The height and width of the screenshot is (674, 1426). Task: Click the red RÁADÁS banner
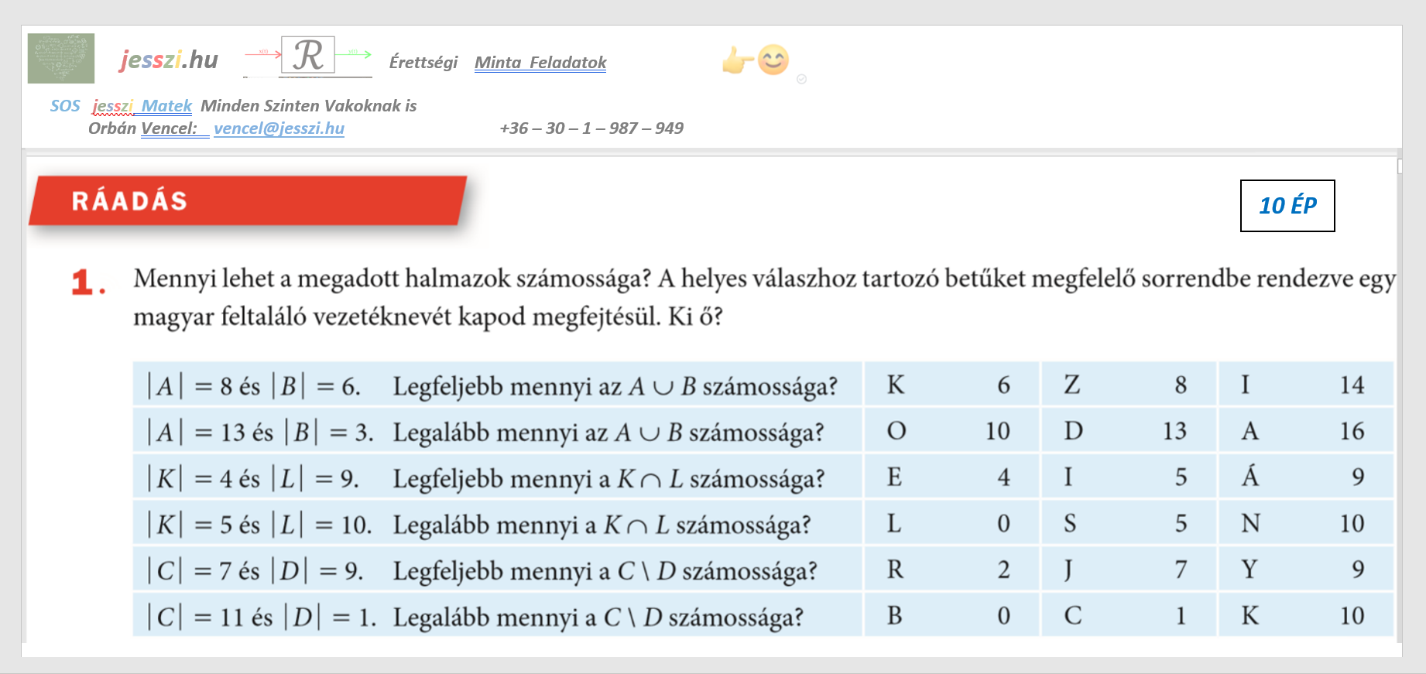pyautogui.click(x=248, y=201)
